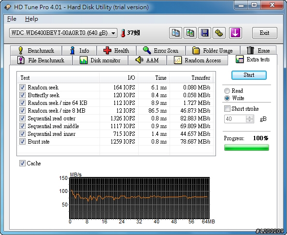Click the Transfer column header
287x235 pixels.
191,78
